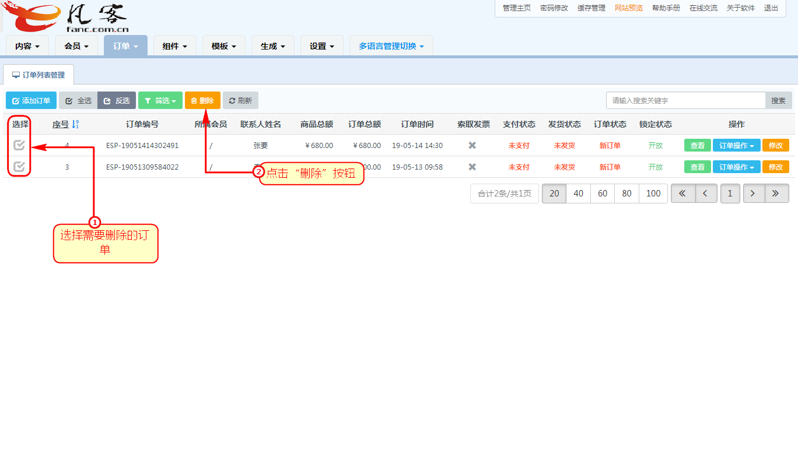Image resolution: width=798 pixels, height=471 pixels.
Task: Click the Refresh (刷新) button
Action: click(240, 100)
